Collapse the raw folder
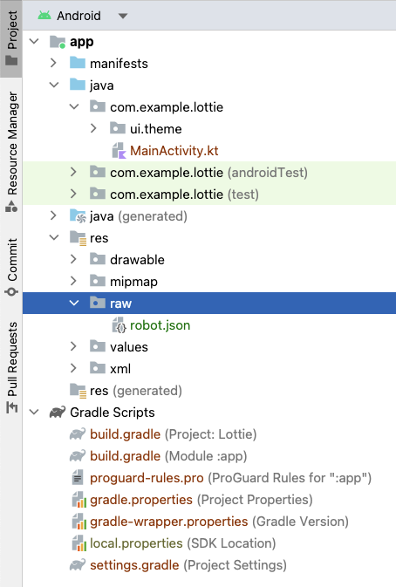This screenshot has width=396, height=587. pos(74,303)
